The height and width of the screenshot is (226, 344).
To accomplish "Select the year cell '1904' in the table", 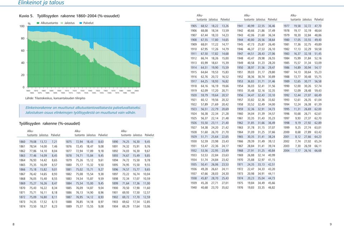I will [x=115, y=207].
